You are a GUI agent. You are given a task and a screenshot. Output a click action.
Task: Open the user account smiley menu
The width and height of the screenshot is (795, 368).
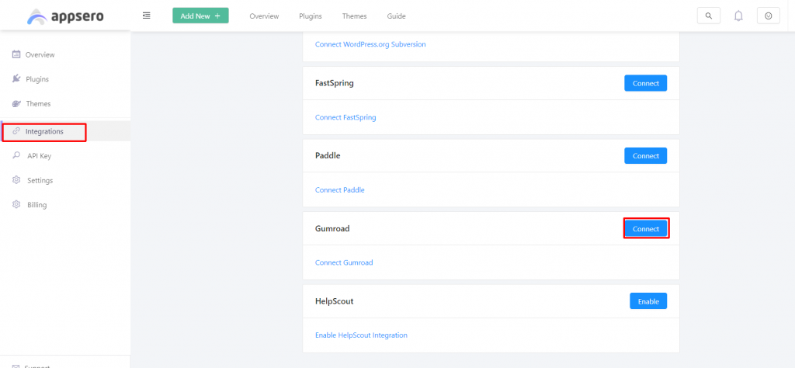point(768,16)
